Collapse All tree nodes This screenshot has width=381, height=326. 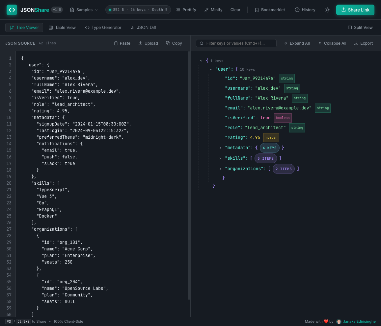pyautogui.click(x=332, y=43)
